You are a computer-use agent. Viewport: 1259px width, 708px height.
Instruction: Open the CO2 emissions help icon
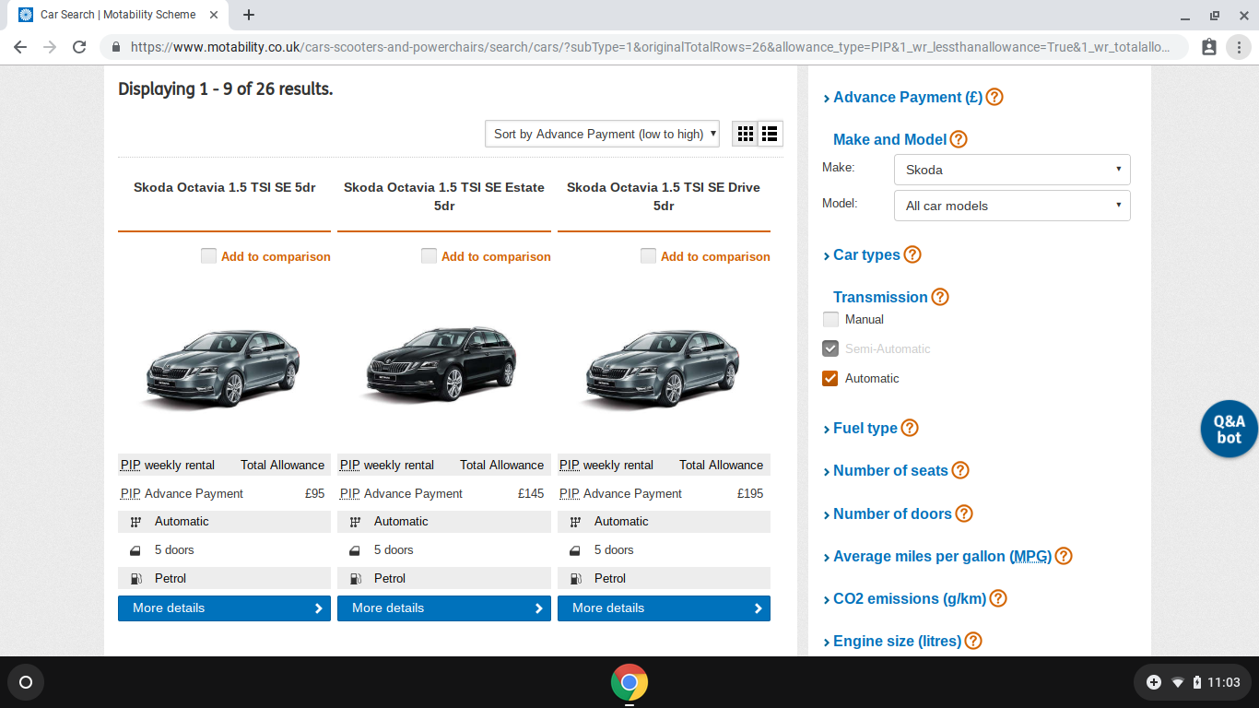(x=997, y=598)
